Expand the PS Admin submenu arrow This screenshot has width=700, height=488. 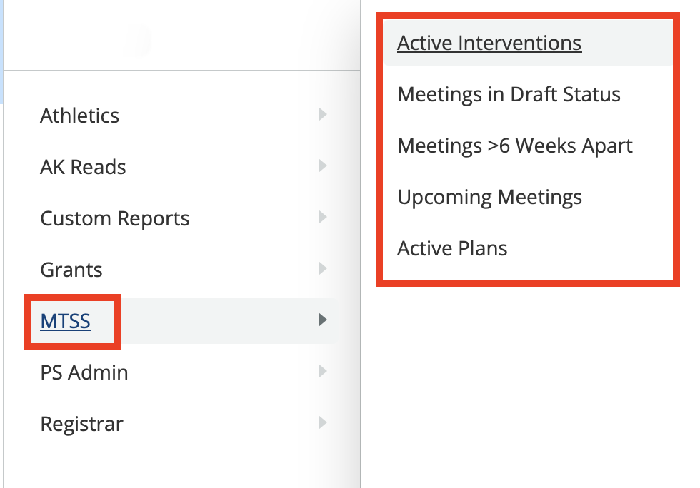[323, 371]
